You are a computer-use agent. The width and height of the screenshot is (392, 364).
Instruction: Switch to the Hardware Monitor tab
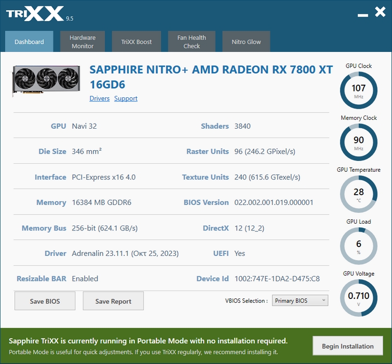click(x=82, y=42)
